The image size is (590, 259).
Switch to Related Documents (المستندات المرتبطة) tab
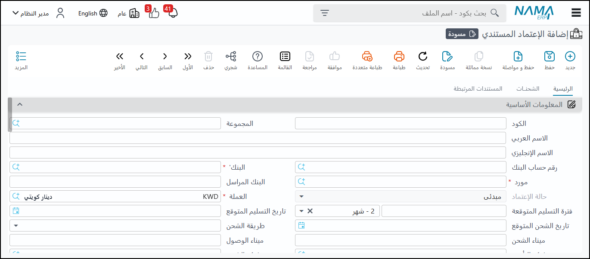[478, 89]
